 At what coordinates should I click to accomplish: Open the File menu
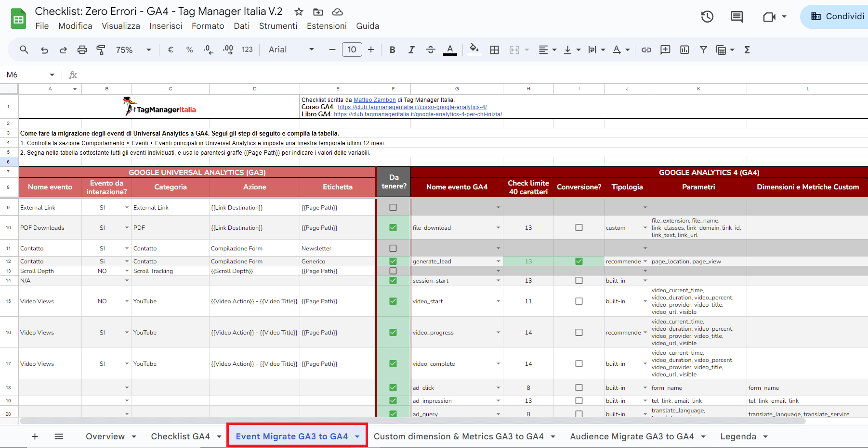point(42,26)
